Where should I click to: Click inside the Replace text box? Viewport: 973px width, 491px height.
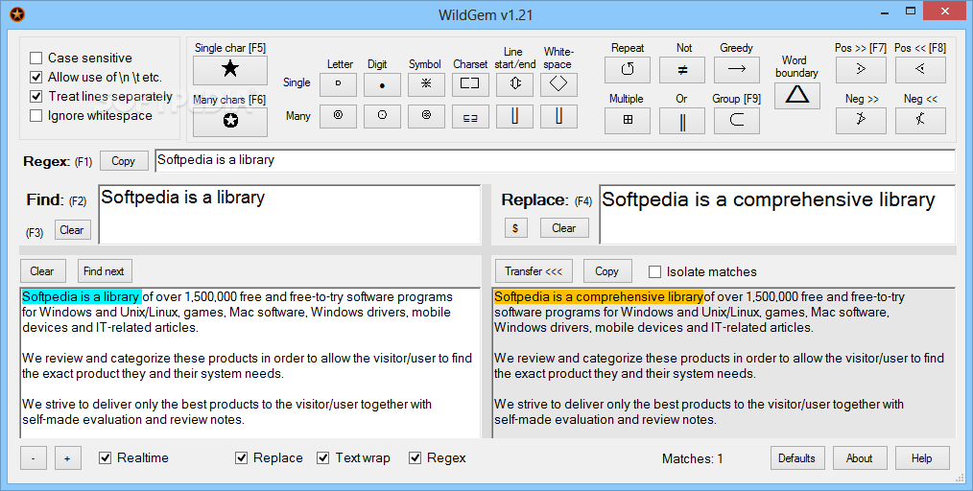tap(777, 214)
